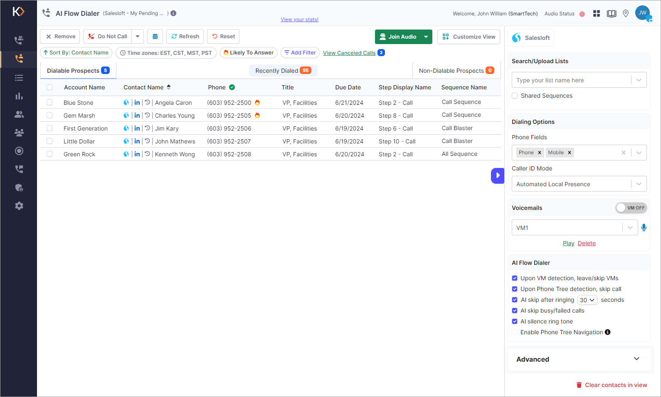Remove the Mobile tag from Phone Fields
This screenshot has width=661, height=397.
pos(570,153)
